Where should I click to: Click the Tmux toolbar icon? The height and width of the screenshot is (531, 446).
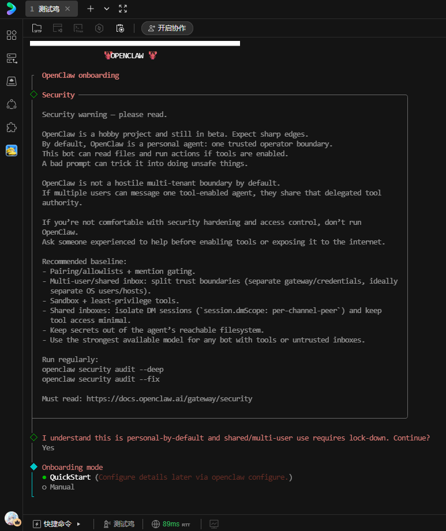pos(78,28)
